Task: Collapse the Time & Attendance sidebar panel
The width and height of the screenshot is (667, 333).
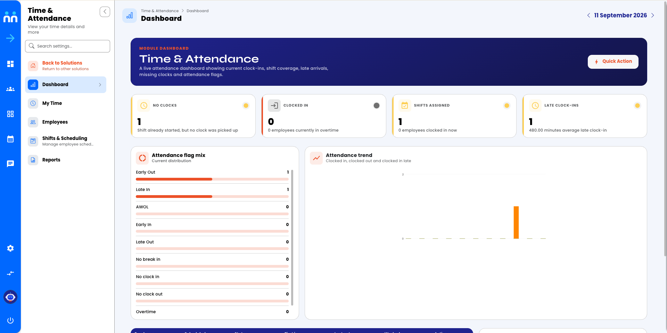Action: pos(105,12)
